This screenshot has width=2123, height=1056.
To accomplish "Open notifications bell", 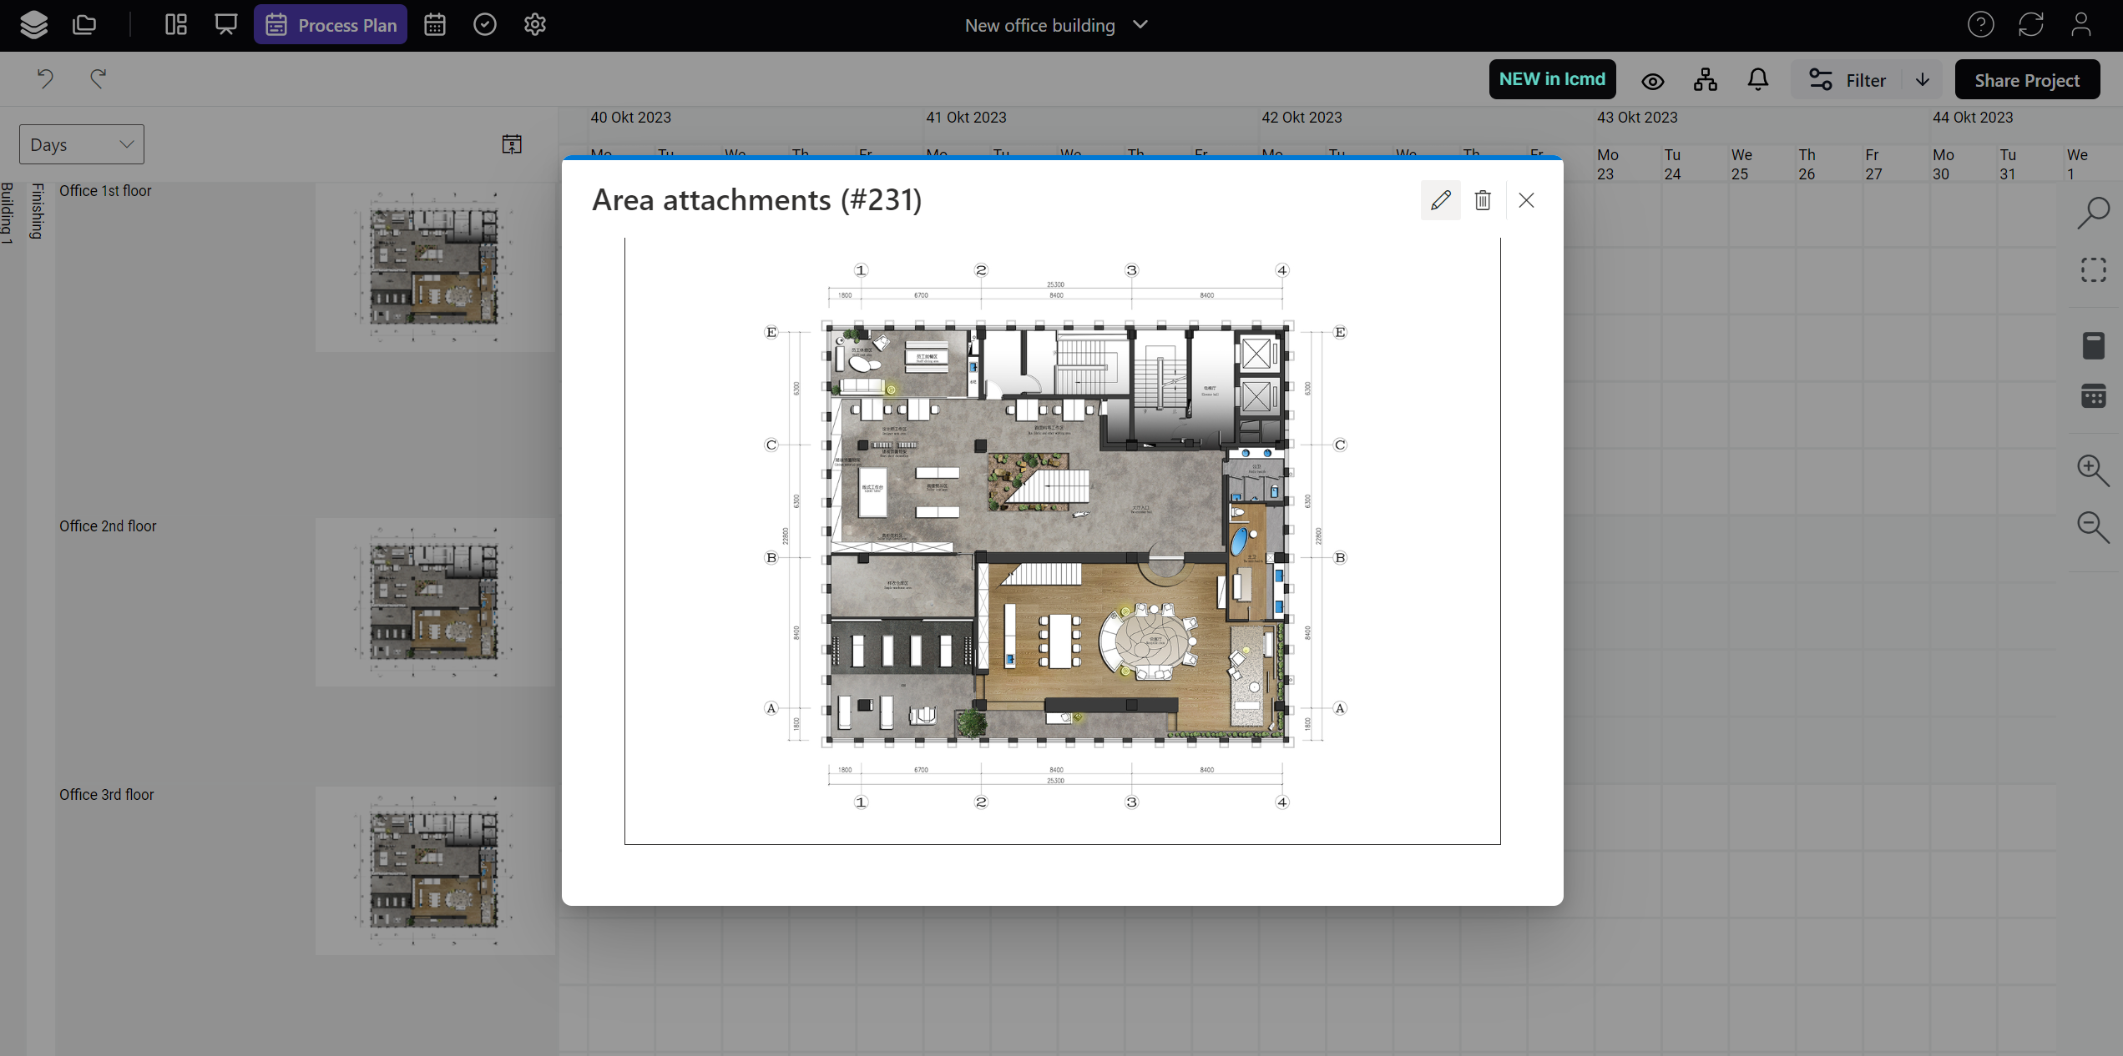I will pyautogui.click(x=1757, y=80).
